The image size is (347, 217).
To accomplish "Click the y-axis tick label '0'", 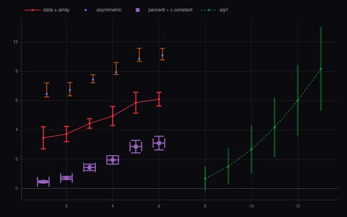I will coord(17,188).
